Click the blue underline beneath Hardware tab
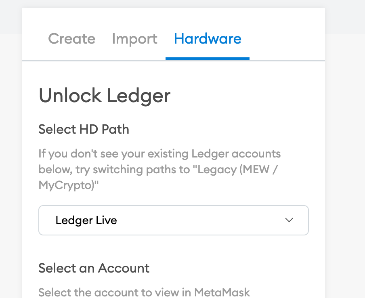365x298 pixels. tap(208, 59)
